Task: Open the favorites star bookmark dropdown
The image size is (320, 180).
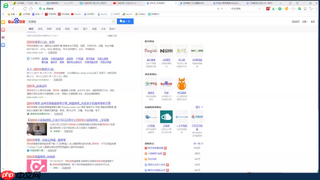Action: pyautogui.click(x=12, y=14)
